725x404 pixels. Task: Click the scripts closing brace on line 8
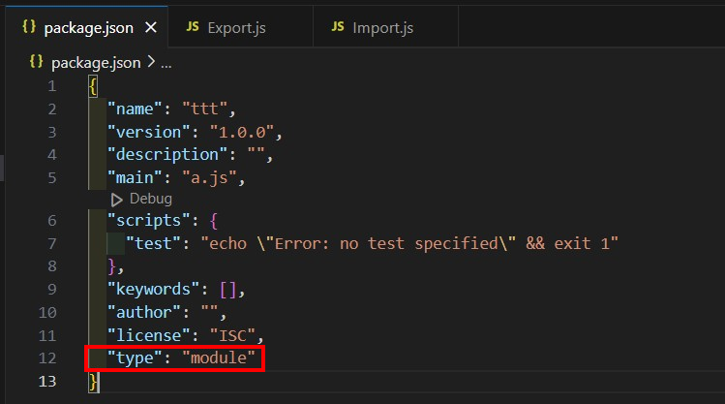pyautogui.click(x=111, y=267)
